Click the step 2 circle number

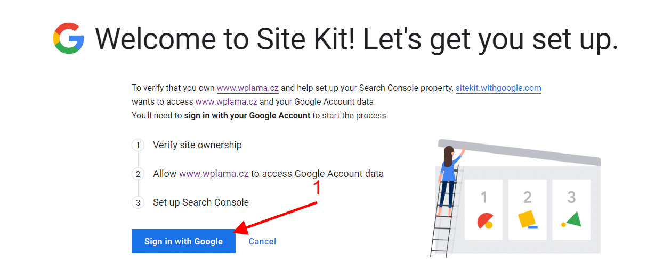(x=138, y=174)
